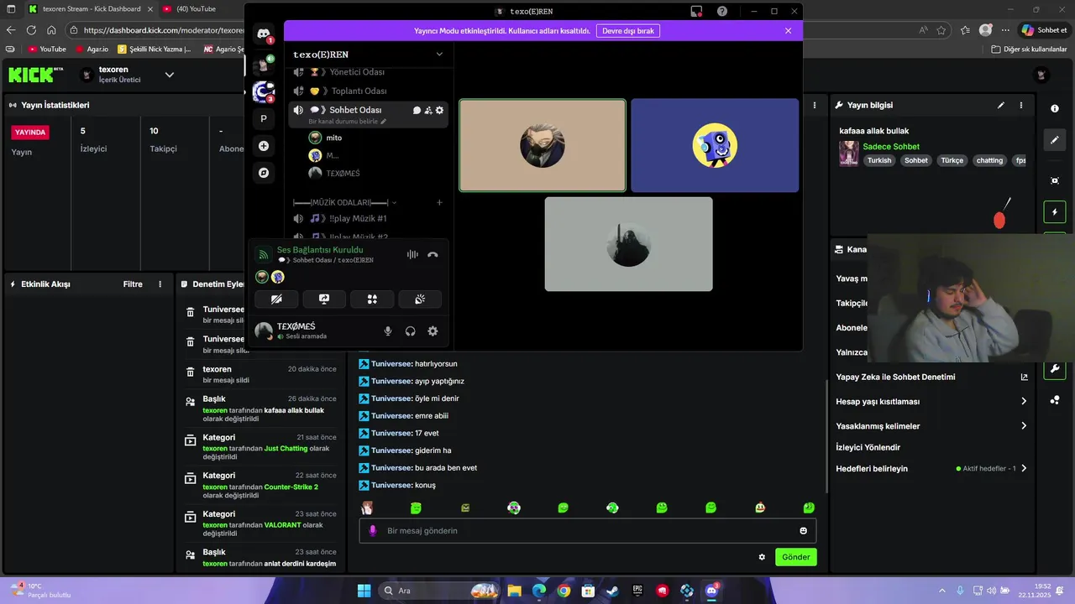Open Discord activities launcher button
Image resolution: width=1075 pixels, height=604 pixels.
372,299
